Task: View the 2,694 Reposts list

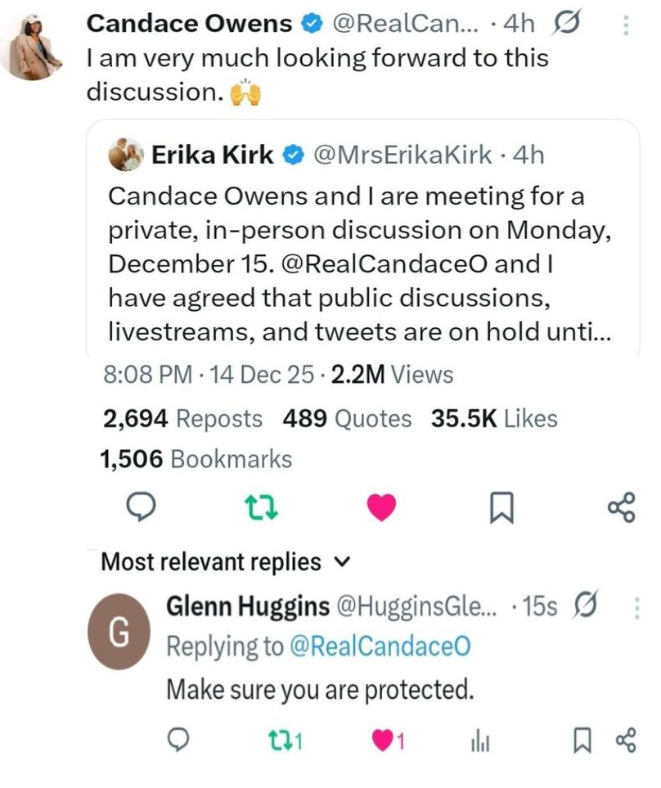Action: [182, 419]
